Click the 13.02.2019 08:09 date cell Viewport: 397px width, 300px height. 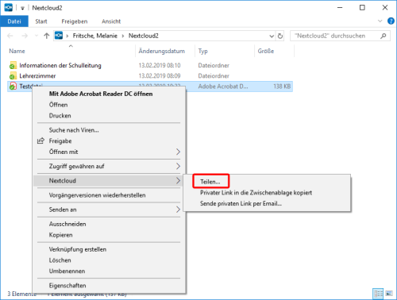[x=160, y=76]
